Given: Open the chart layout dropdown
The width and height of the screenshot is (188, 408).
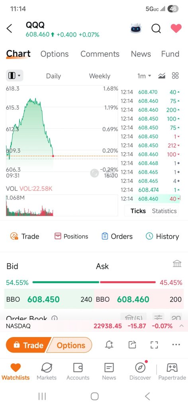Looking at the screenshot, I should [15, 76].
